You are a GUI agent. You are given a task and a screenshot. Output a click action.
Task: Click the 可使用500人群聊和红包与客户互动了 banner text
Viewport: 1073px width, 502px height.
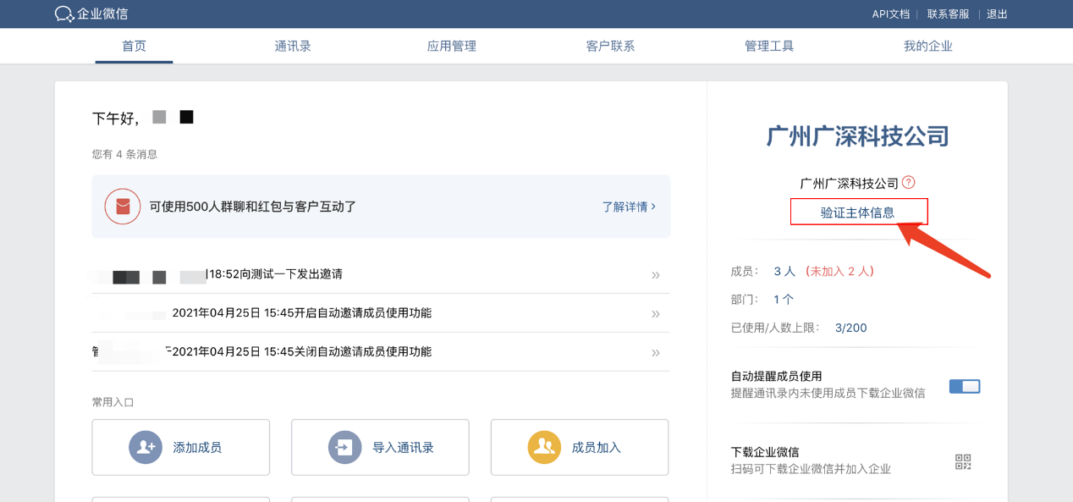252,207
